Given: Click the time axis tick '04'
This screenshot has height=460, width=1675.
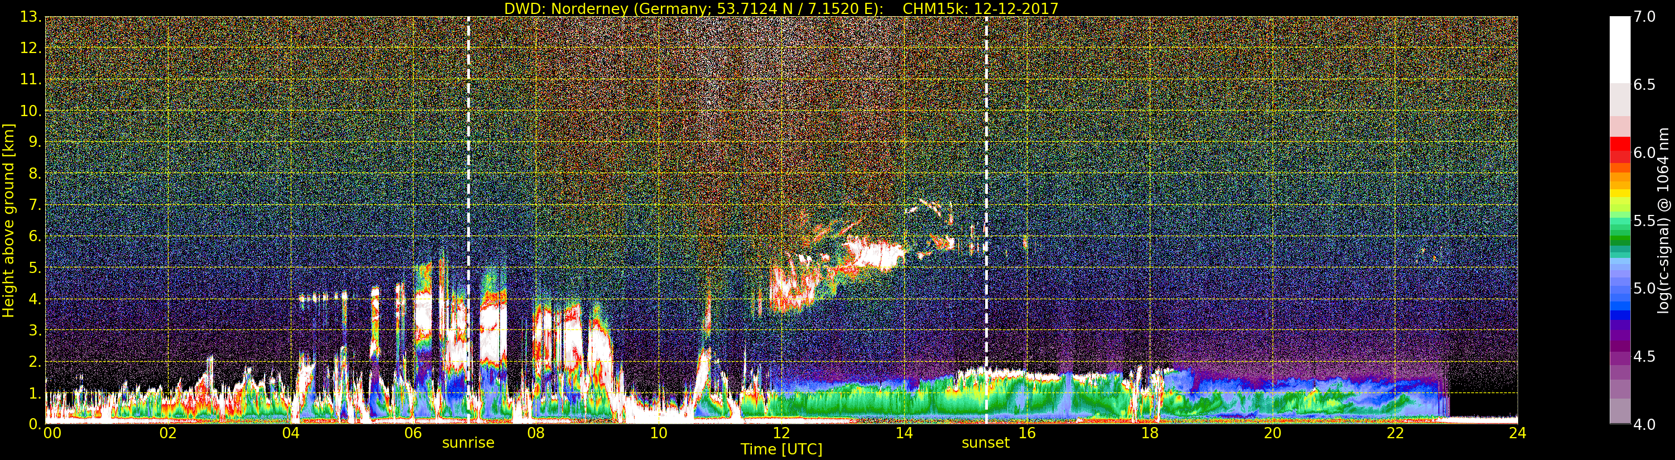Looking at the screenshot, I should click(291, 433).
